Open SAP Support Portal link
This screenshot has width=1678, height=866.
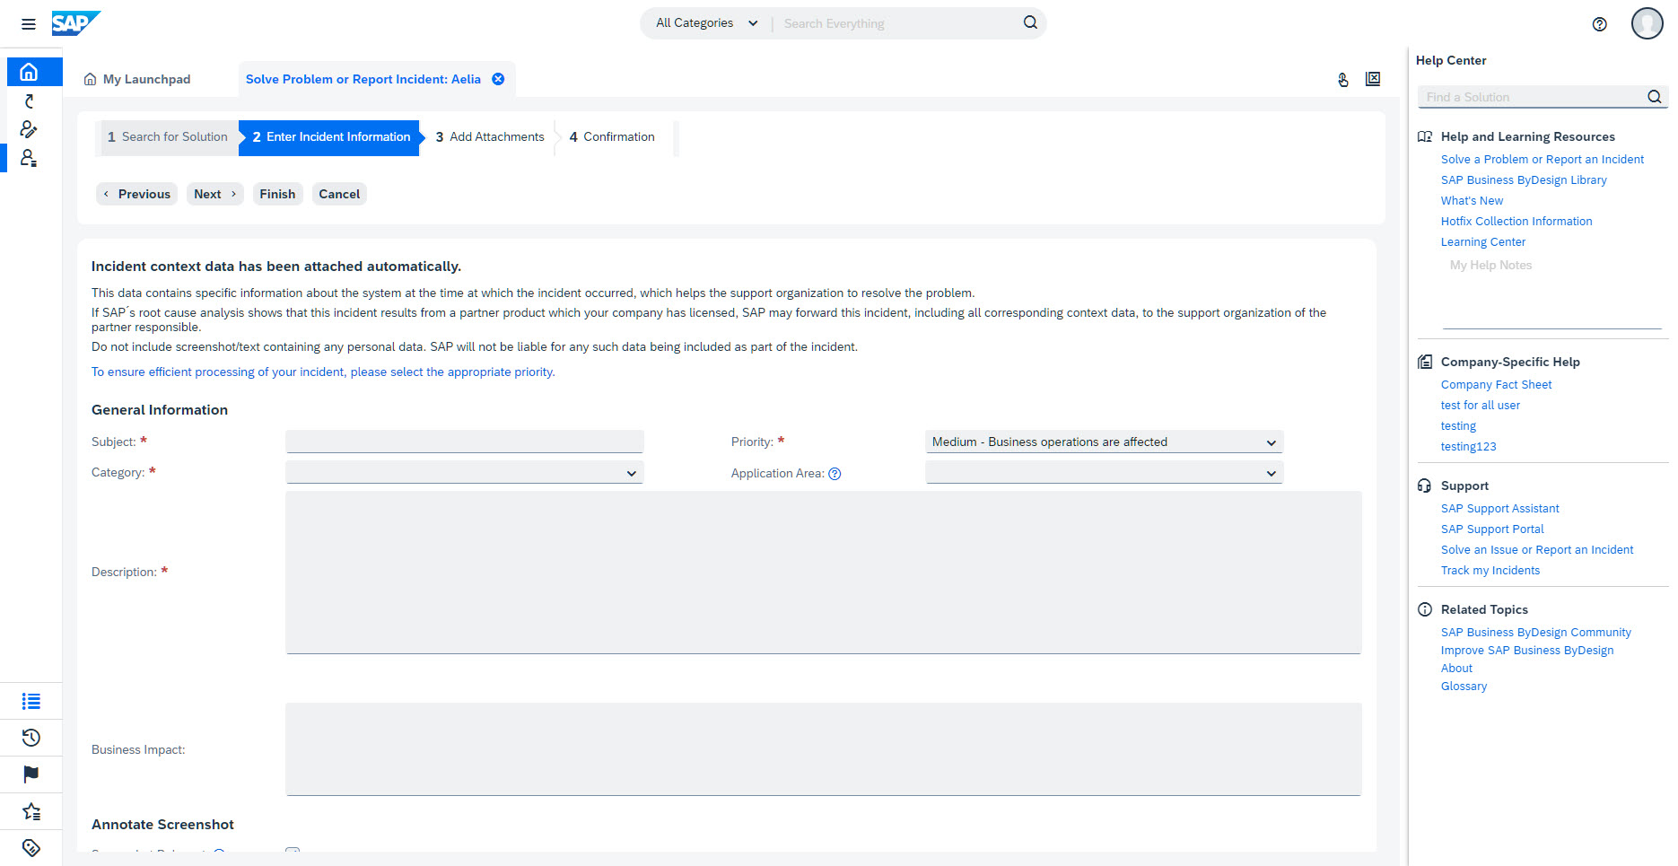click(x=1492, y=529)
